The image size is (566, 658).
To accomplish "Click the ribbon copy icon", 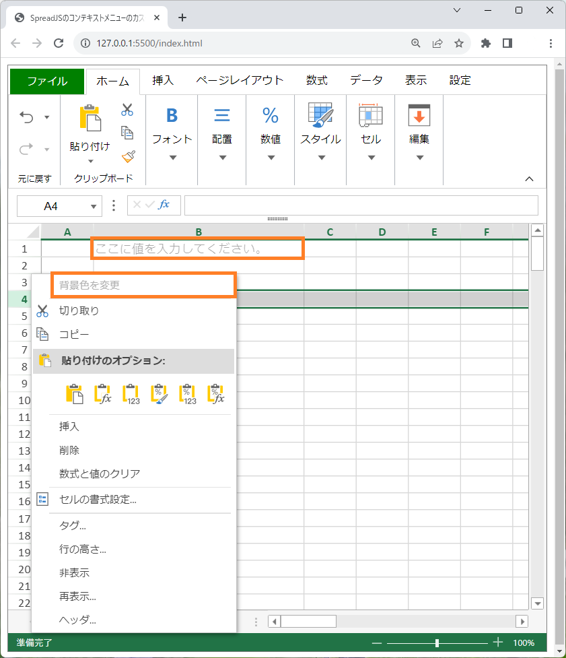I will [x=127, y=133].
